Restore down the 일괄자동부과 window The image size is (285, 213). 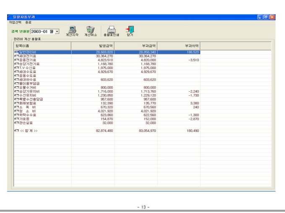pyautogui.click(x=266, y=17)
